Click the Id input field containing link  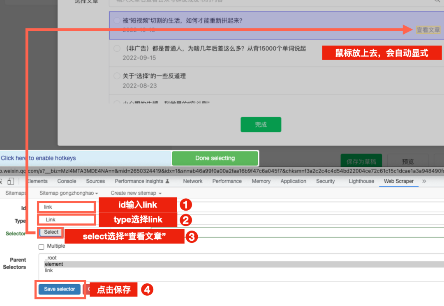(67, 207)
